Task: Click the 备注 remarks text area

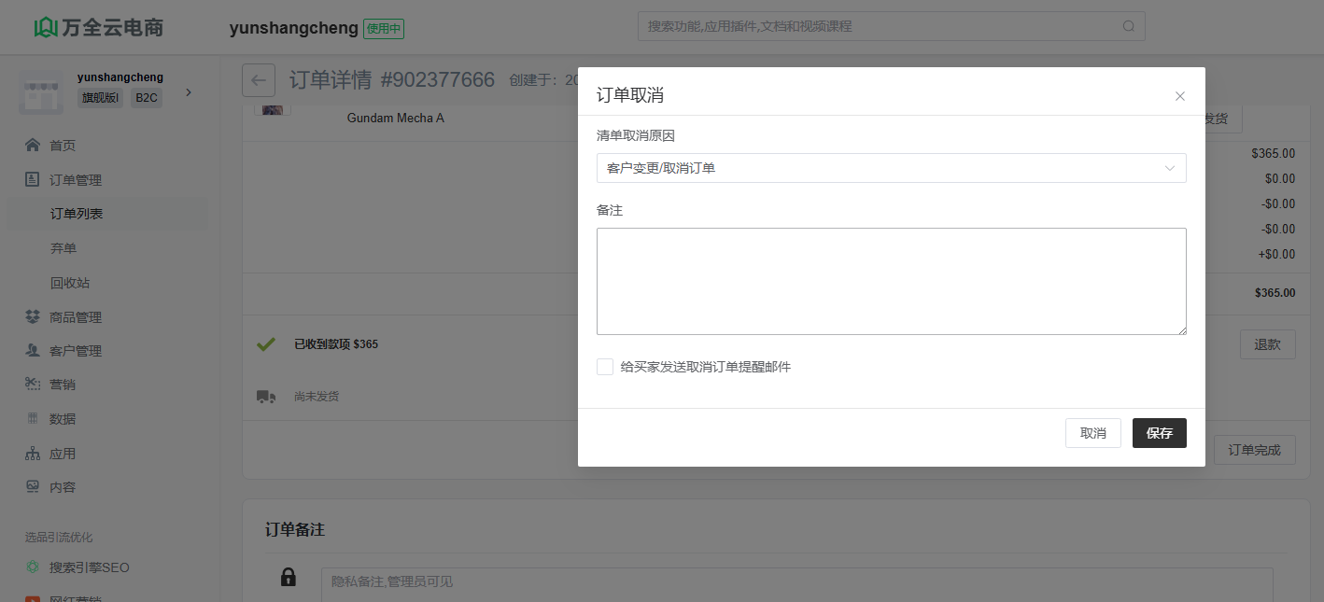Action: [x=891, y=281]
